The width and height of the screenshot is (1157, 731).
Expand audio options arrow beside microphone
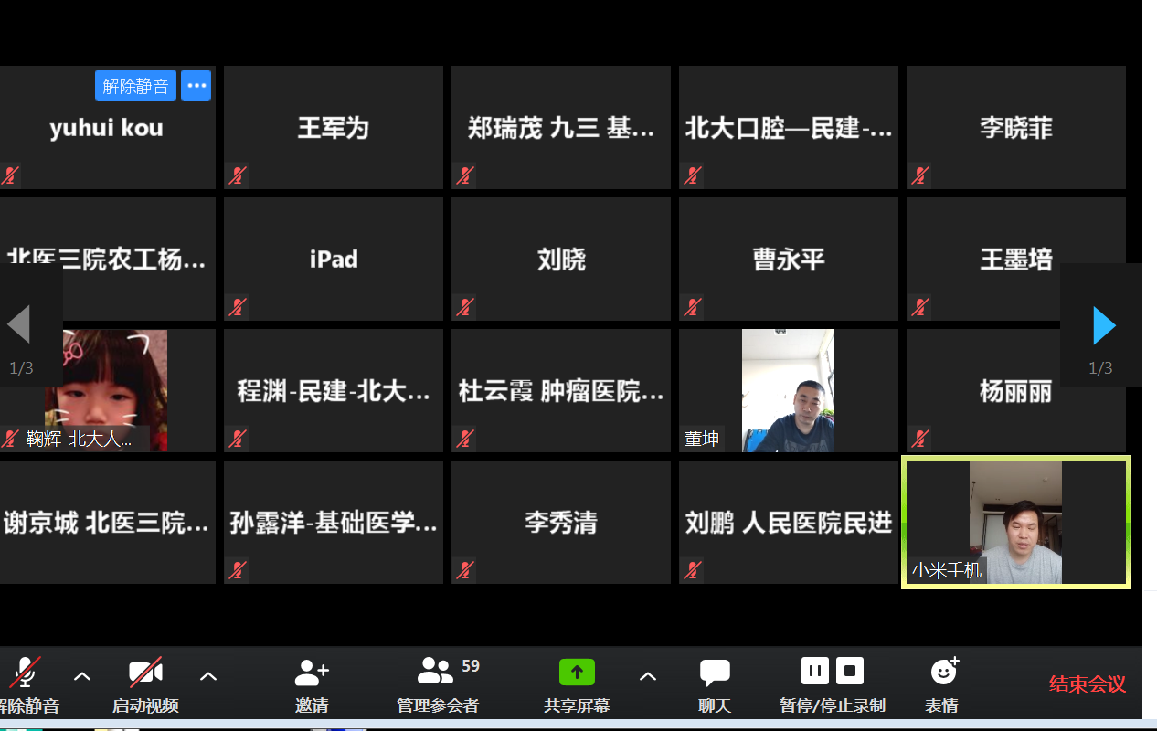tap(82, 676)
